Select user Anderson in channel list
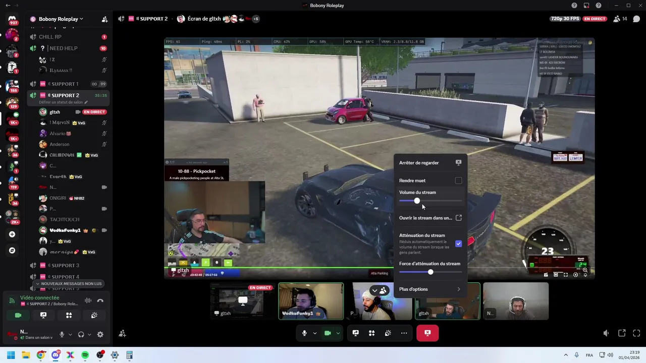The image size is (646, 363). (x=73, y=144)
